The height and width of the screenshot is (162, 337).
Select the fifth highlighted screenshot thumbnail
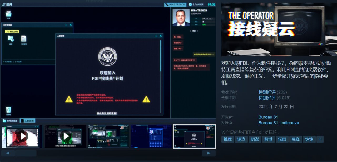pos(194,137)
